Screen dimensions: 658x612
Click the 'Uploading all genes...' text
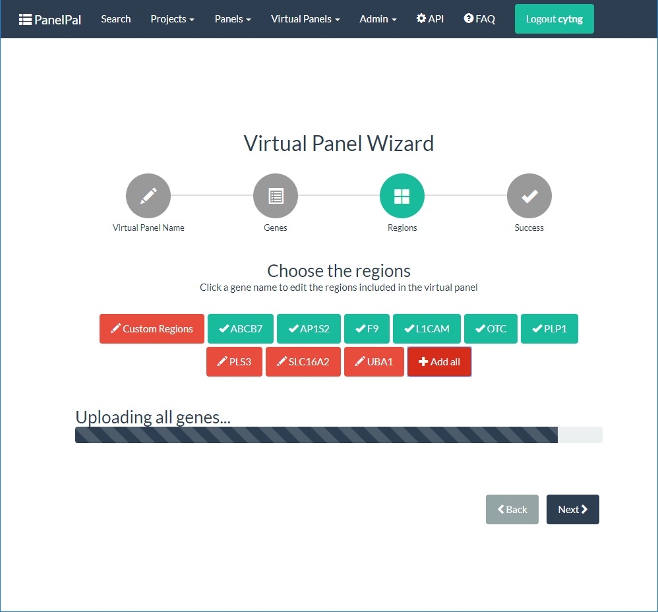pos(153,417)
